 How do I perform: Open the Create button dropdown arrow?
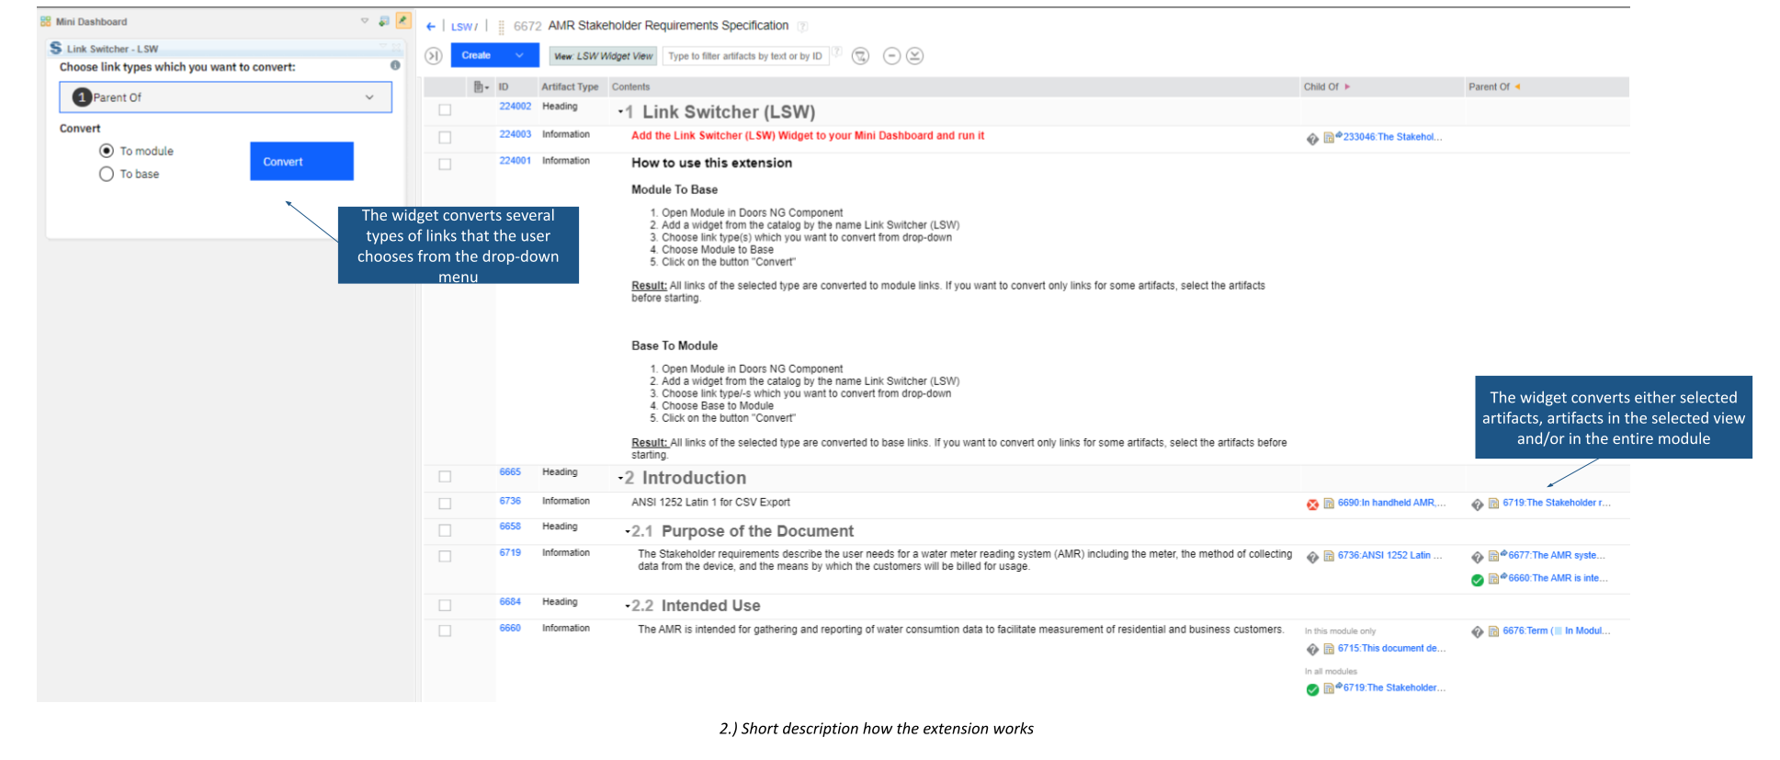click(519, 56)
